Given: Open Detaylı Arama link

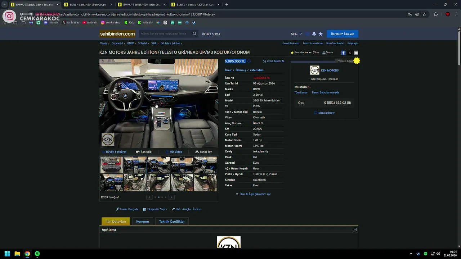Looking at the screenshot, I should (x=211, y=34).
